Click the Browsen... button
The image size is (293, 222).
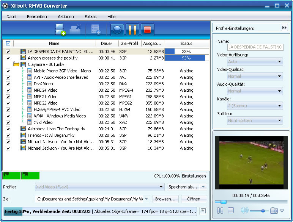tap(165, 199)
